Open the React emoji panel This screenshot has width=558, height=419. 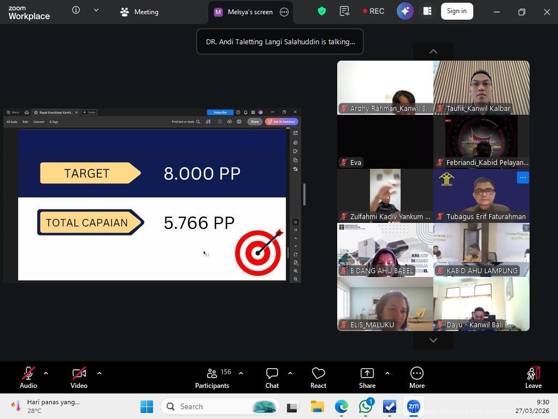[318, 377]
